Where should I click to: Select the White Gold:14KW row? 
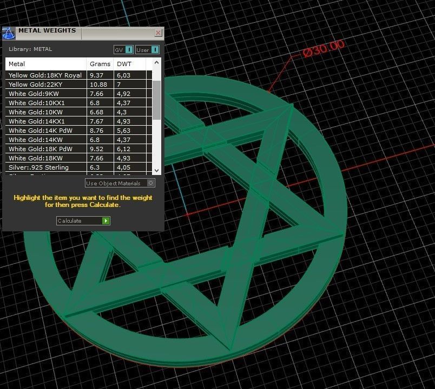[78, 139]
